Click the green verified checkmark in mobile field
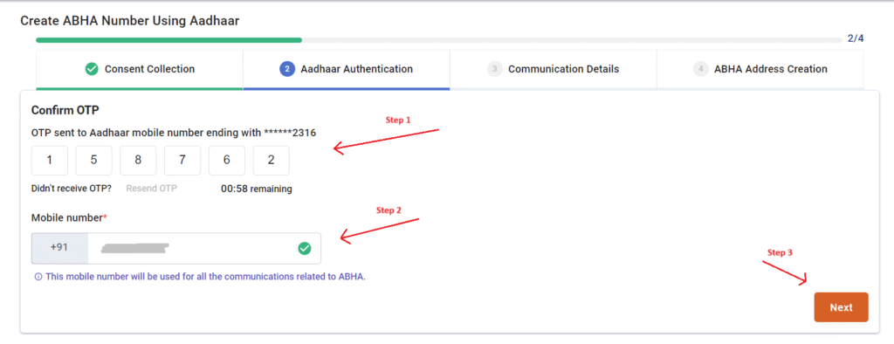This screenshot has height=344, width=894. [x=305, y=248]
